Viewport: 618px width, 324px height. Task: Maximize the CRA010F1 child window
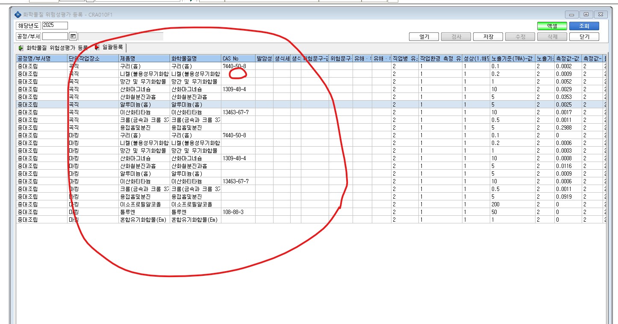coord(586,14)
